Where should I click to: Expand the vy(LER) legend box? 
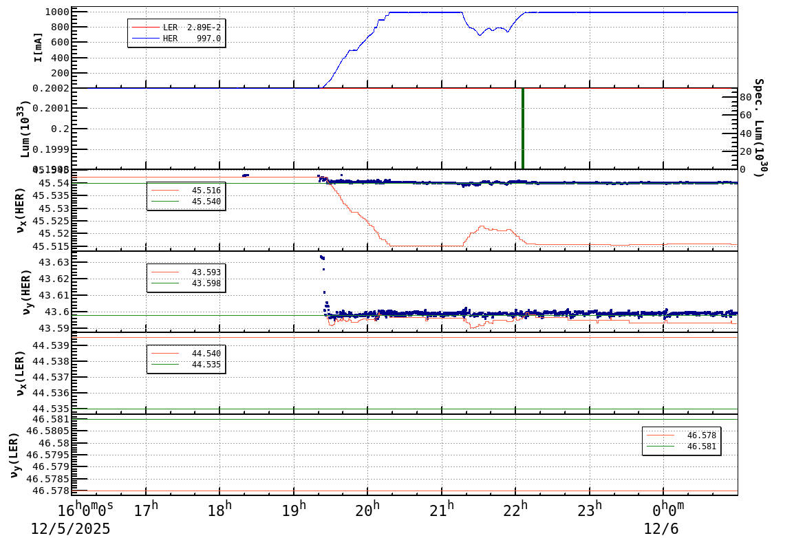(x=681, y=440)
